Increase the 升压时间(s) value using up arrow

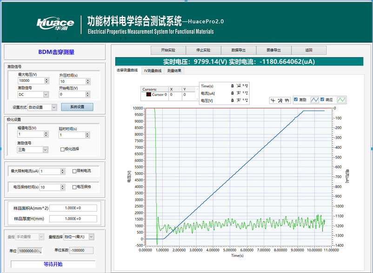click(x=88, y=80)
